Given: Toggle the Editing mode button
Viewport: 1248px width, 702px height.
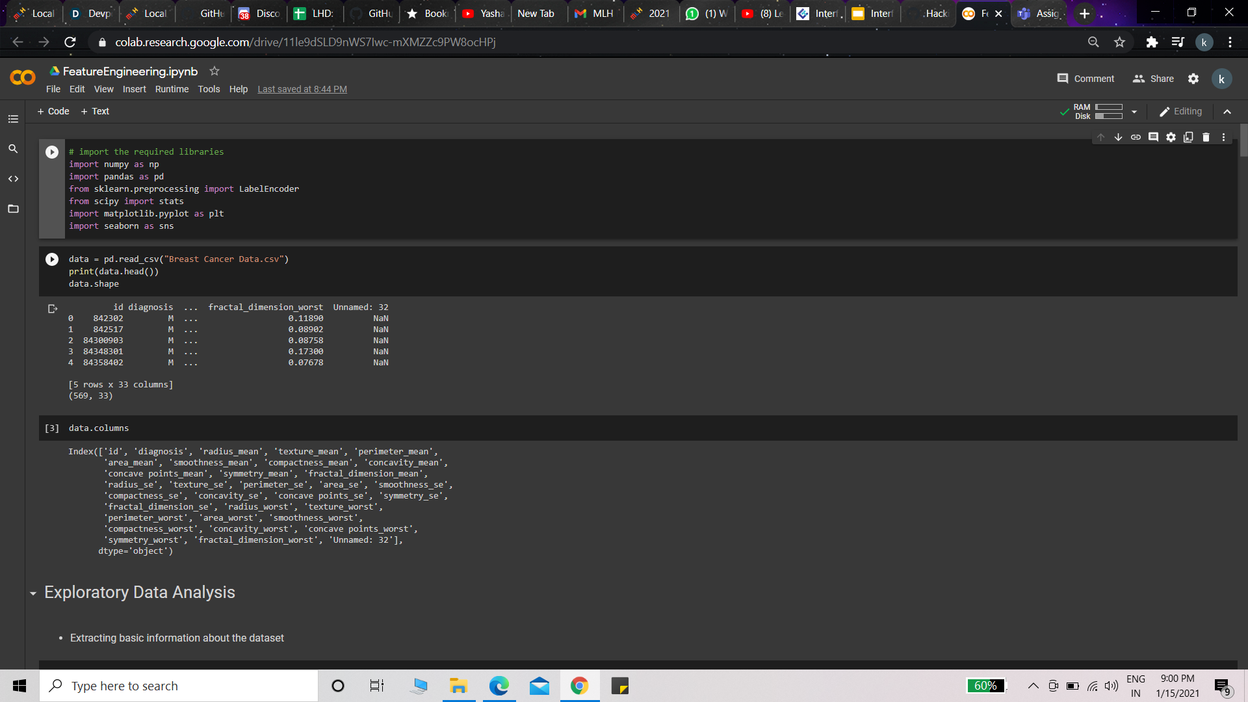Looking at the screenshot, I should [1181, 112].
